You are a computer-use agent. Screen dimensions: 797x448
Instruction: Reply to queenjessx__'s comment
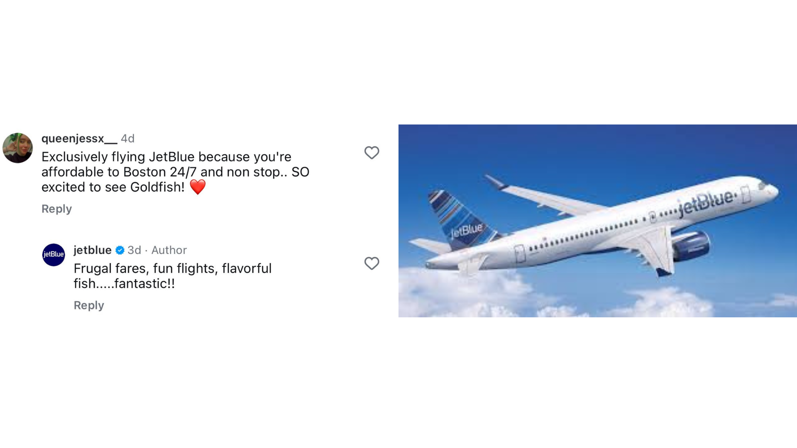tap(56, 209)
